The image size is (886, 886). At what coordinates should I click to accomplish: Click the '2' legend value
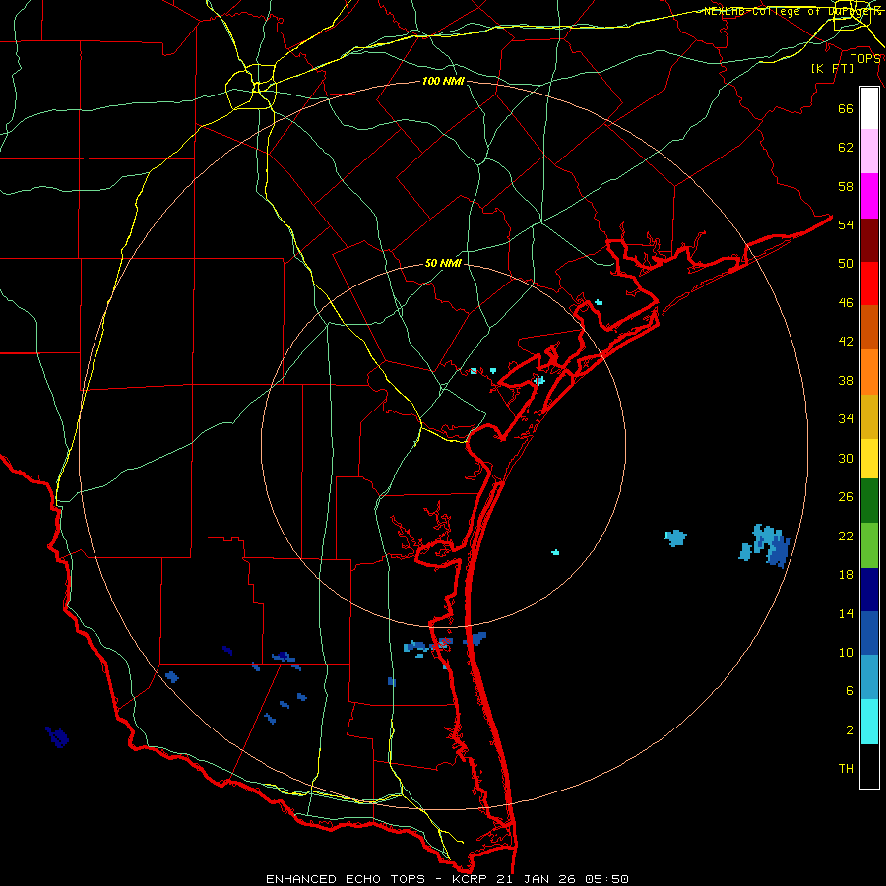pos(850,730)
